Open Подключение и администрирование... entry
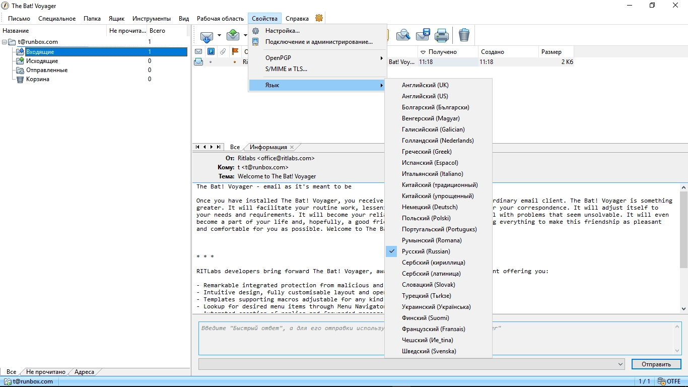The height and width of the screenshot is (387, 688). pyautogui.click(x=318, y=42)
